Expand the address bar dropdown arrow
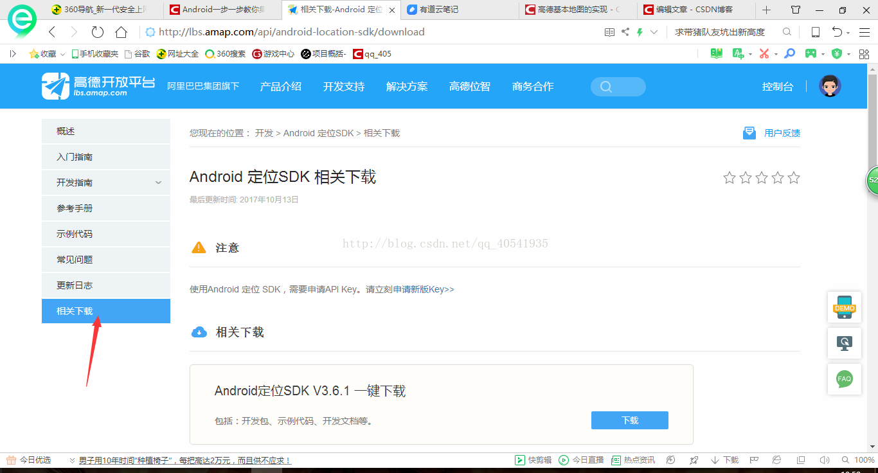 tap(654, 32)
